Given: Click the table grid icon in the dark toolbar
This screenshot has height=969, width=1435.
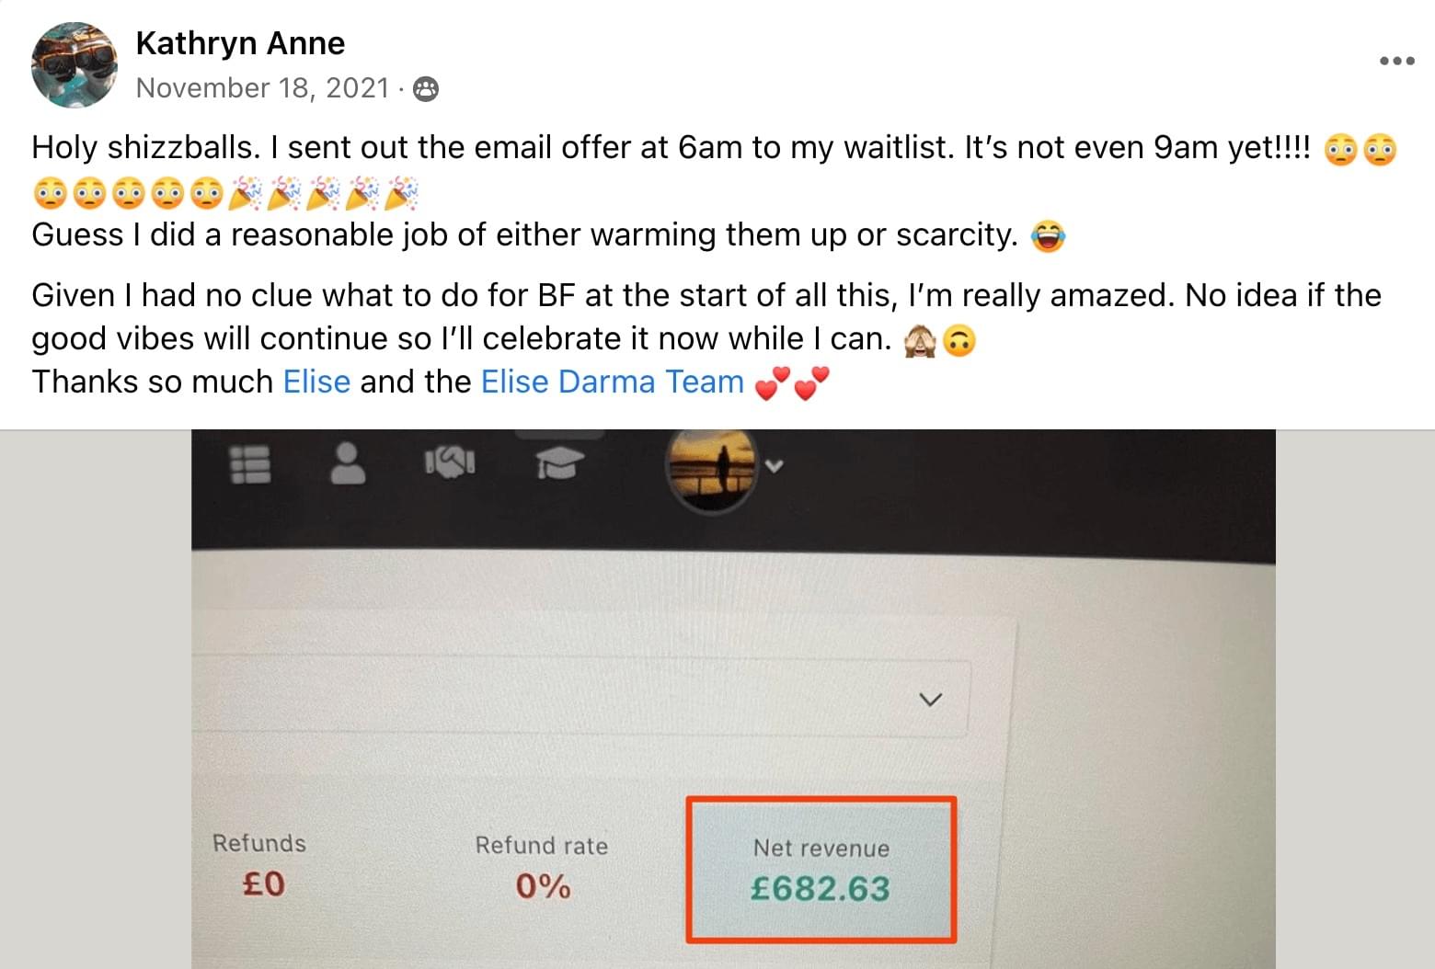Looking at the screenshot, I should coord(249,464).
